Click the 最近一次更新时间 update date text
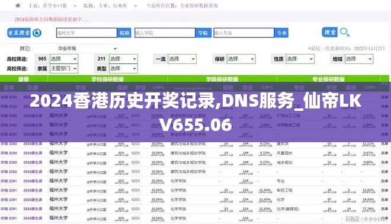Image resolution: width=391 pixels, height=224 pixels. tap(347, 48)
